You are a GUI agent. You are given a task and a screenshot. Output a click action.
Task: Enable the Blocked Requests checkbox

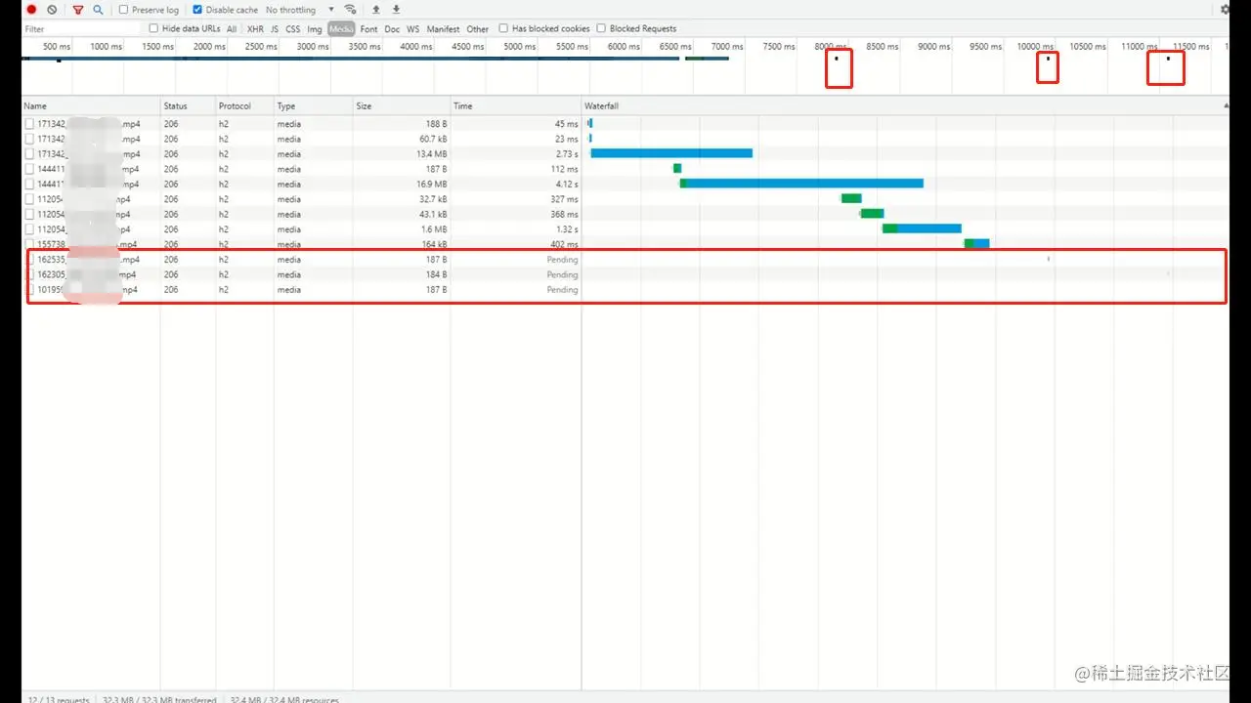coord(601,28)
